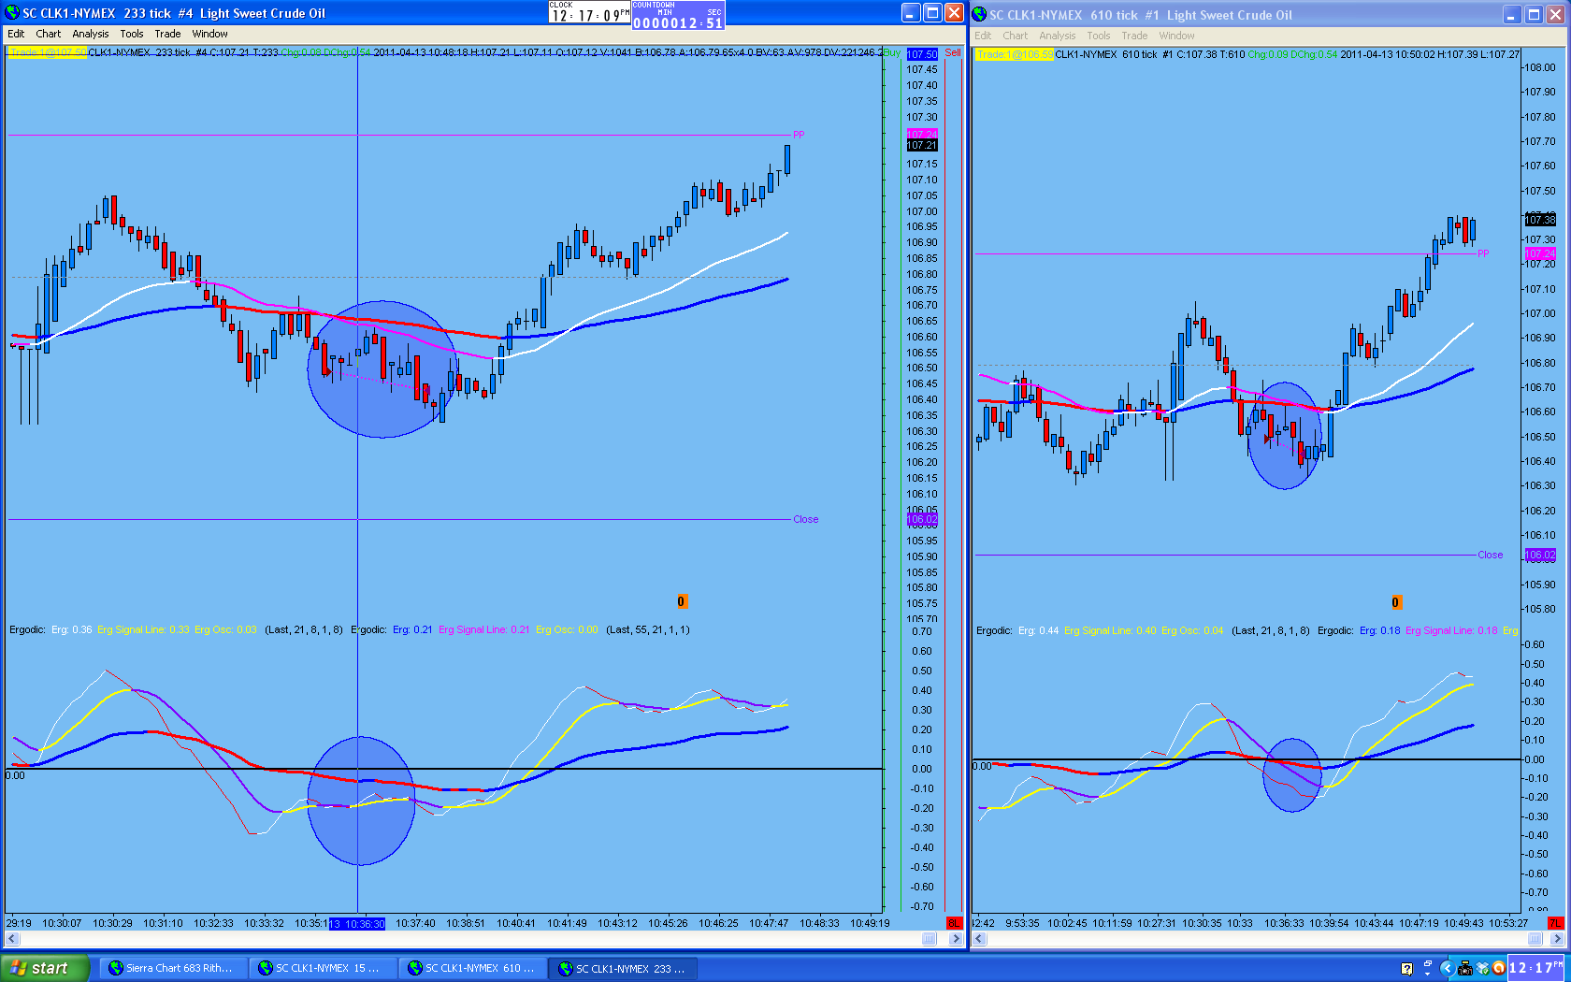Click the Countdown timer widget at top

click(x=678, y=15)
